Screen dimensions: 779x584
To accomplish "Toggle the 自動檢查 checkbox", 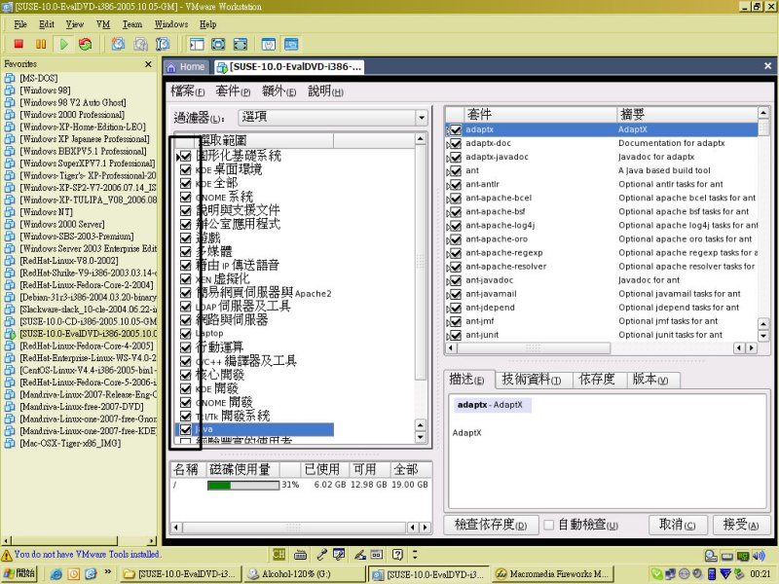I will [549, 525].
